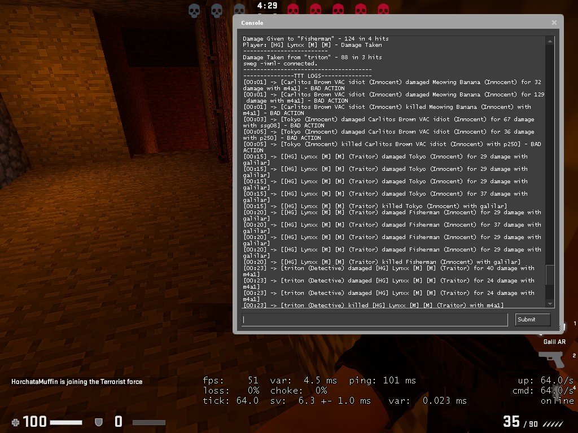Click the third gray skull beside the timer

point(239,10)
